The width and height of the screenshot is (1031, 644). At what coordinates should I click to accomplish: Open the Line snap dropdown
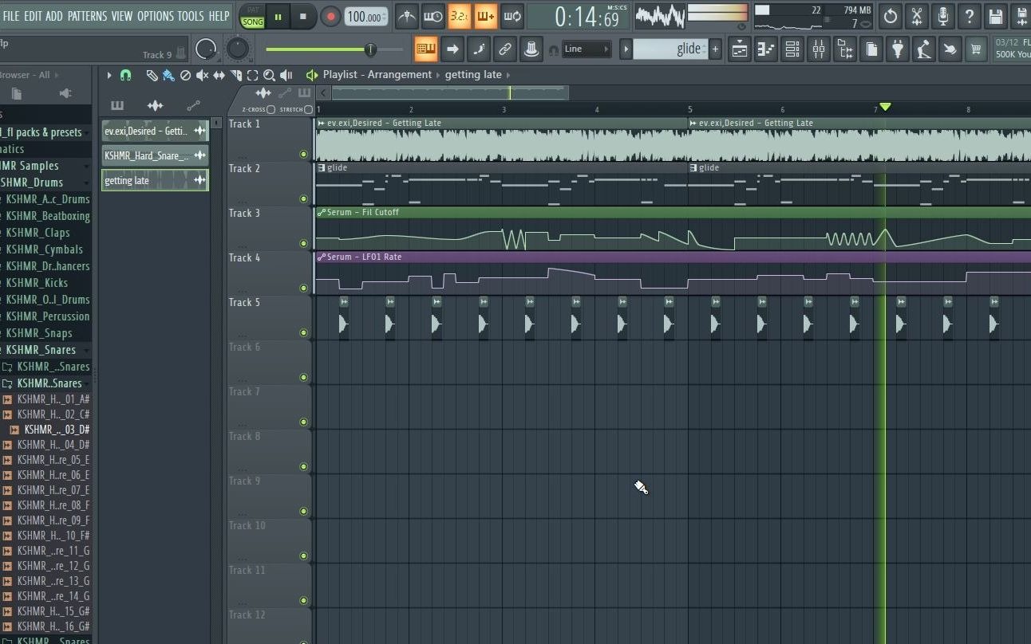[587, 49]
